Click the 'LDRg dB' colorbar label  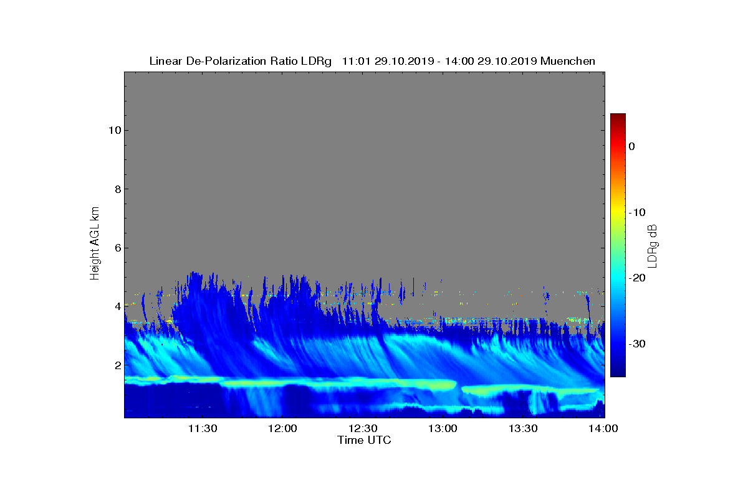[653, 245]
